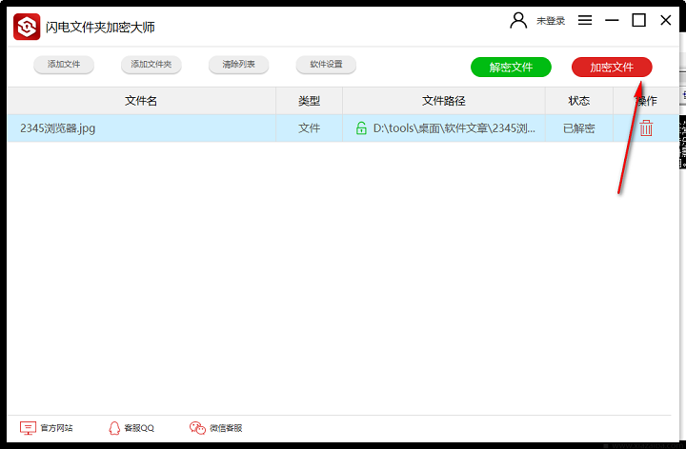
Task: Click the 闪电文件夹加密大师 app logo
Action: click(27, 27)
